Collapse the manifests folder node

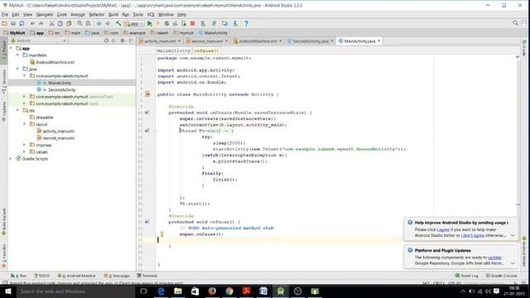tap(17, 55)
